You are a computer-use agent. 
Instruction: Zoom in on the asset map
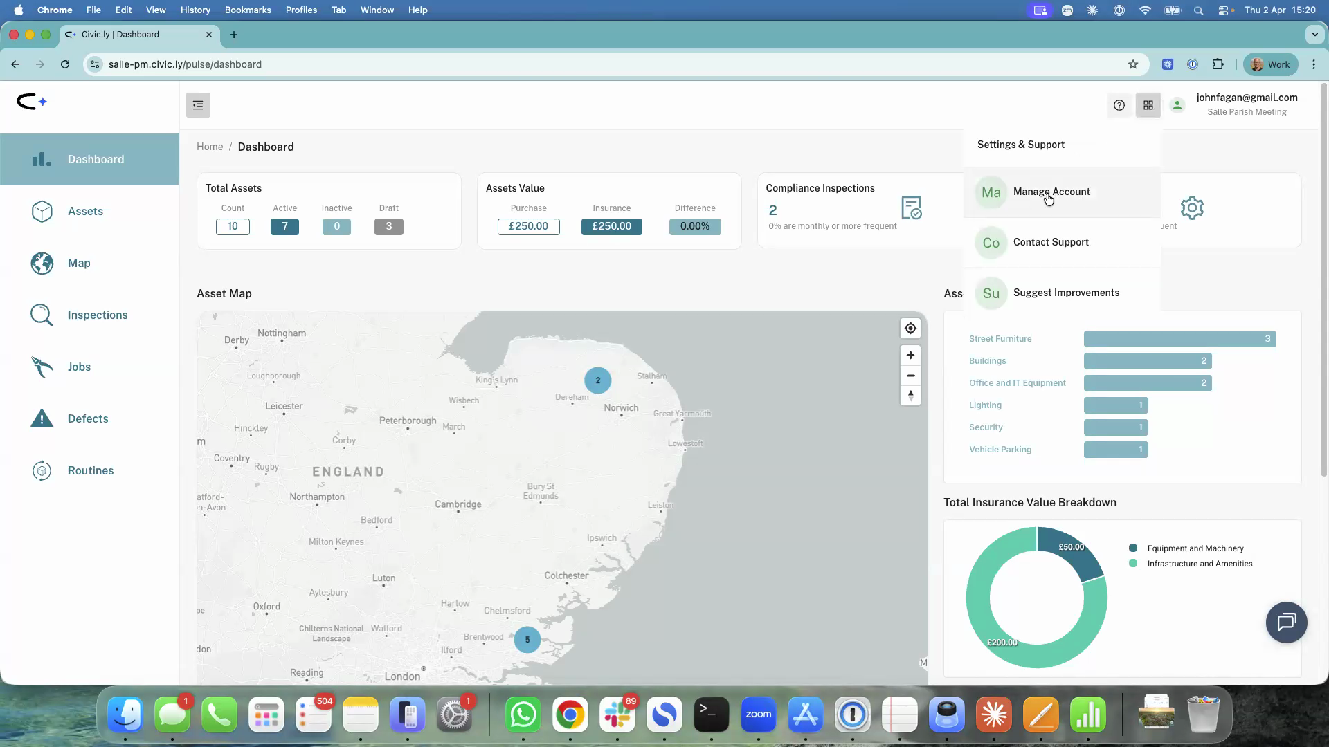click(910, 356)
